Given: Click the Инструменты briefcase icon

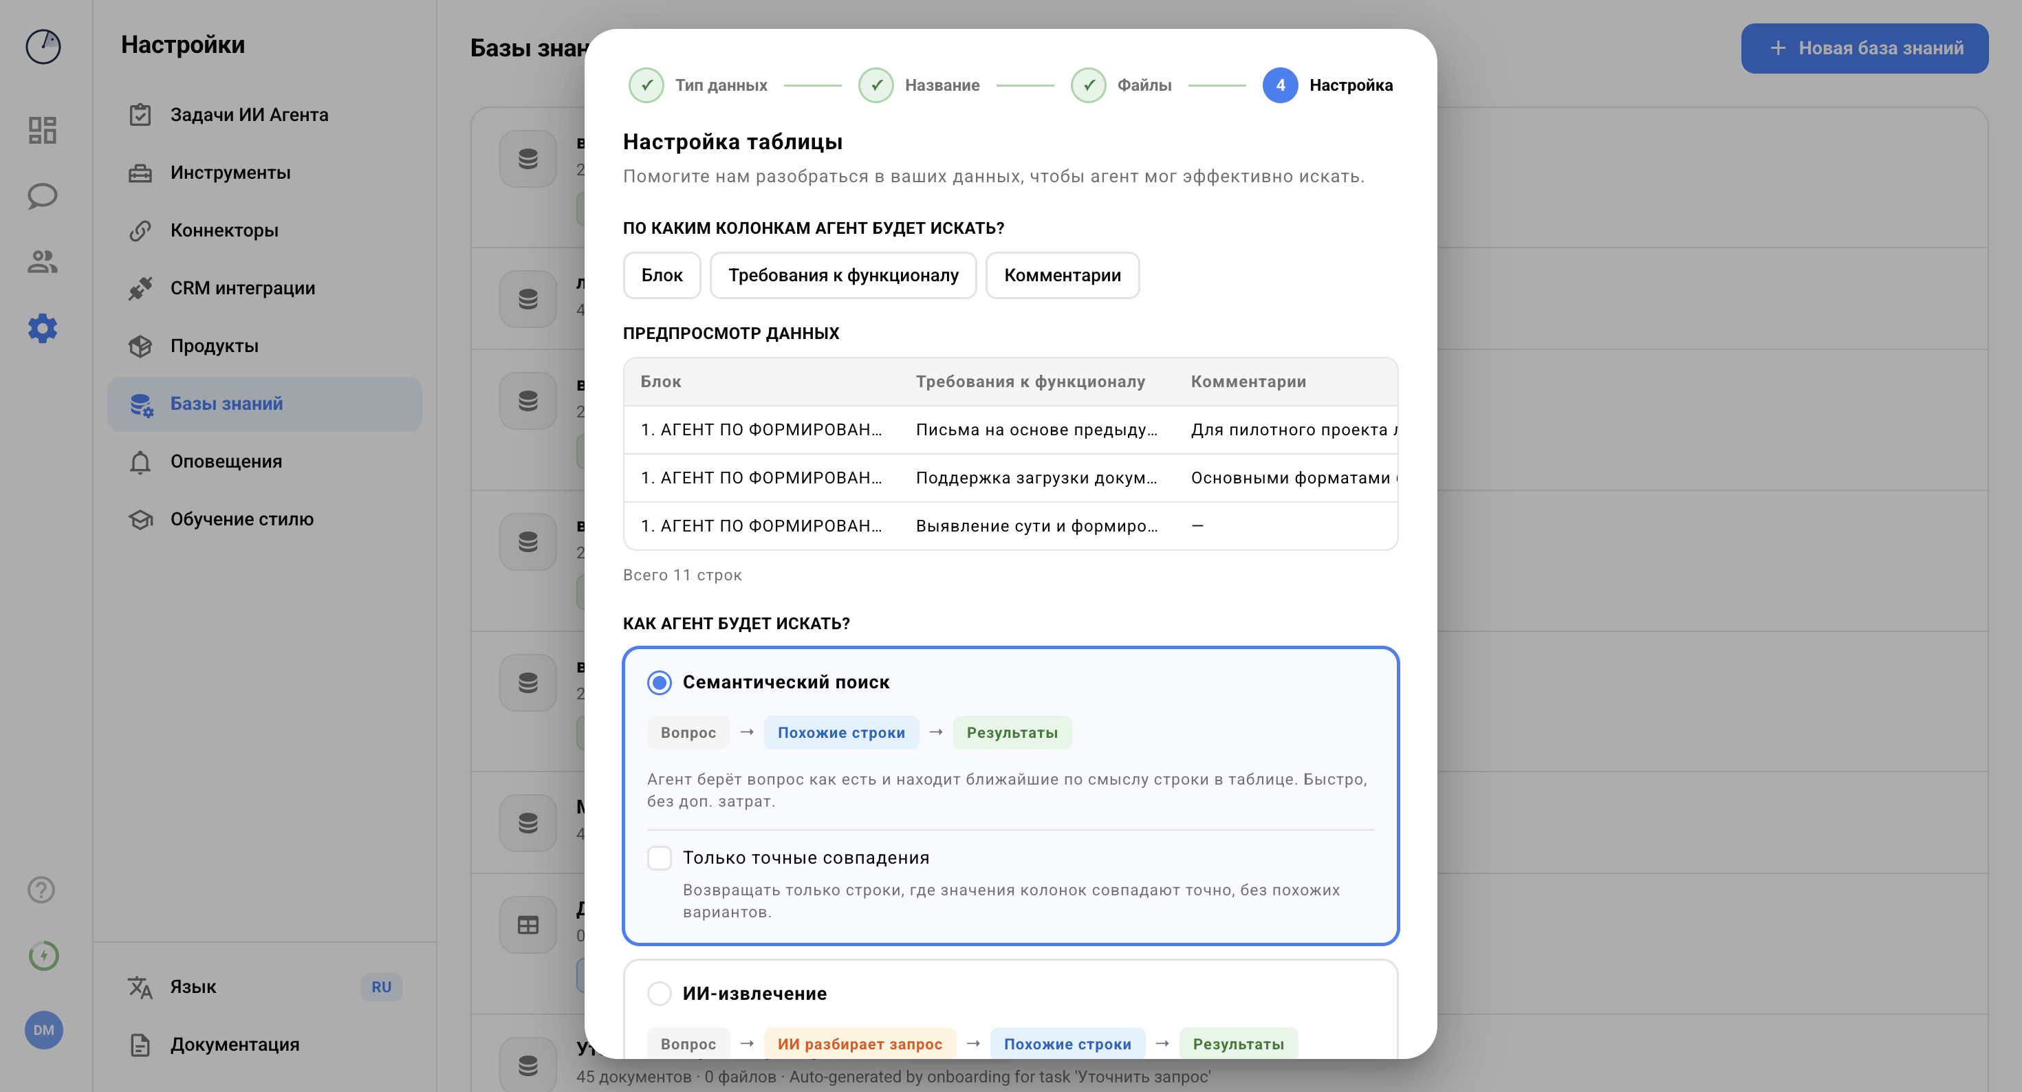Looking at the screenshot, I should pos(140,172).
